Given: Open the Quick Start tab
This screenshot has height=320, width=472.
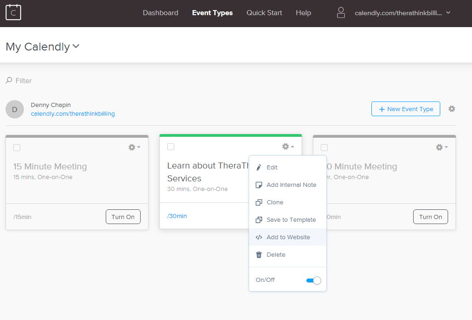Looking at the screenshot, I should point(264,13).
